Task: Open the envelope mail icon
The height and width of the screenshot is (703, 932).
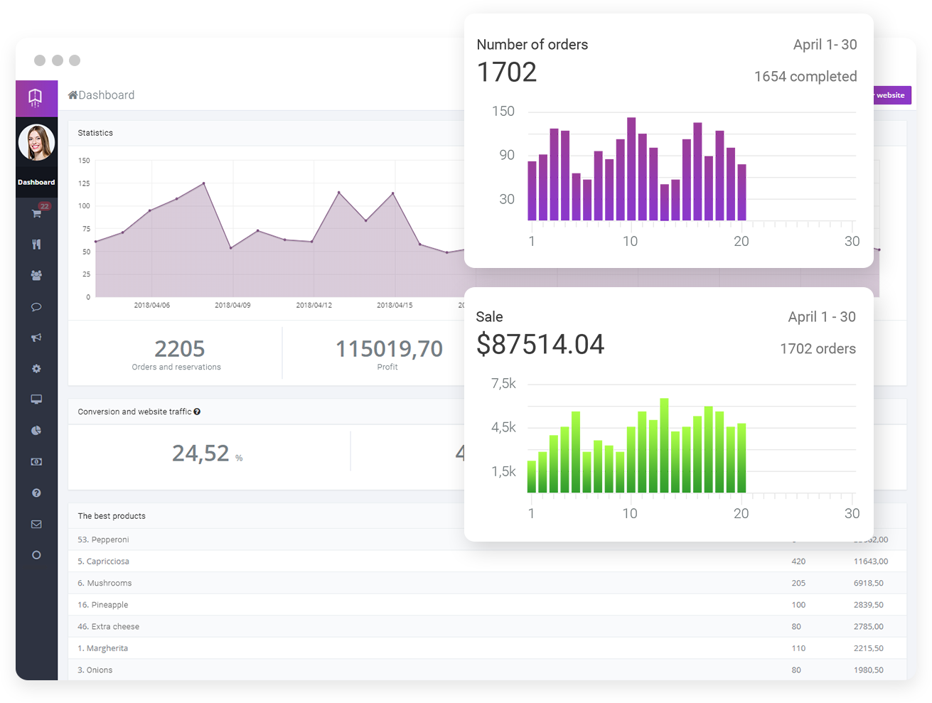Action: [x=36, y=524]
